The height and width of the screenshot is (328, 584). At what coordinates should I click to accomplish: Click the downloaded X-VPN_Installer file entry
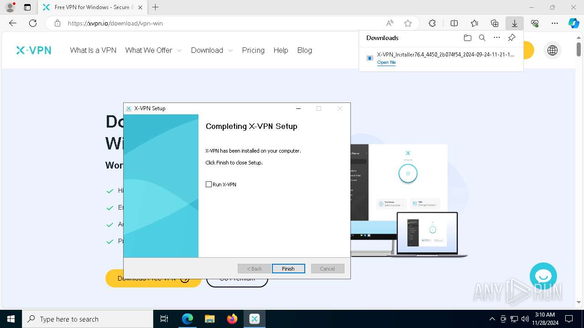click(x=441, y=58)
